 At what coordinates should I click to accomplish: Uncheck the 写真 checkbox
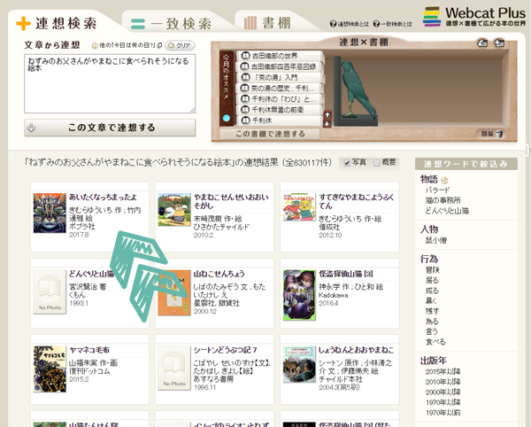coord(347,163)
